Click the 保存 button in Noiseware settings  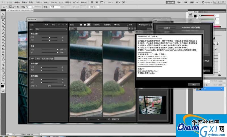[46, 25]
